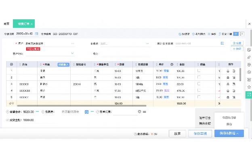Click the table column settings gear icon
252x158 pixels.
[x=11, y=64]
